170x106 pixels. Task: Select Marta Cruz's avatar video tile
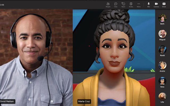(114, 56)
